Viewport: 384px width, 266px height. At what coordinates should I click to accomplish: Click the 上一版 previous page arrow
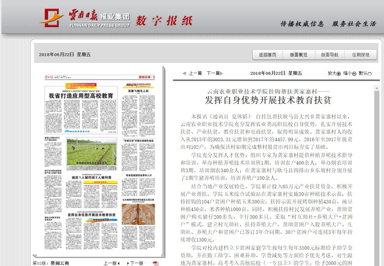[118, 263]
